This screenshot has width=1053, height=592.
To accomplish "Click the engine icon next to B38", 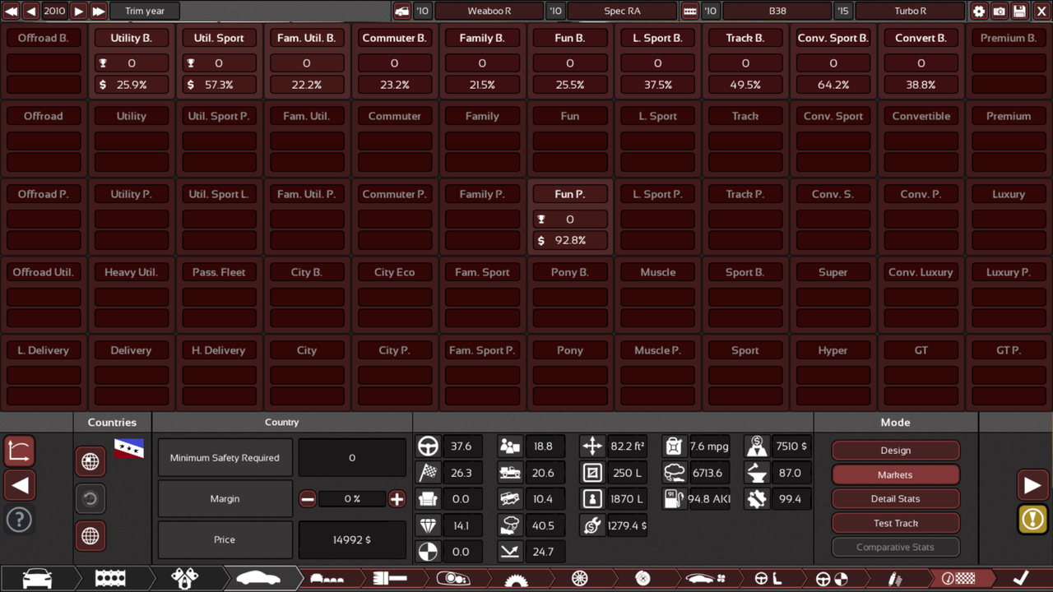I will pyautogui.click(x=690, y=12).
